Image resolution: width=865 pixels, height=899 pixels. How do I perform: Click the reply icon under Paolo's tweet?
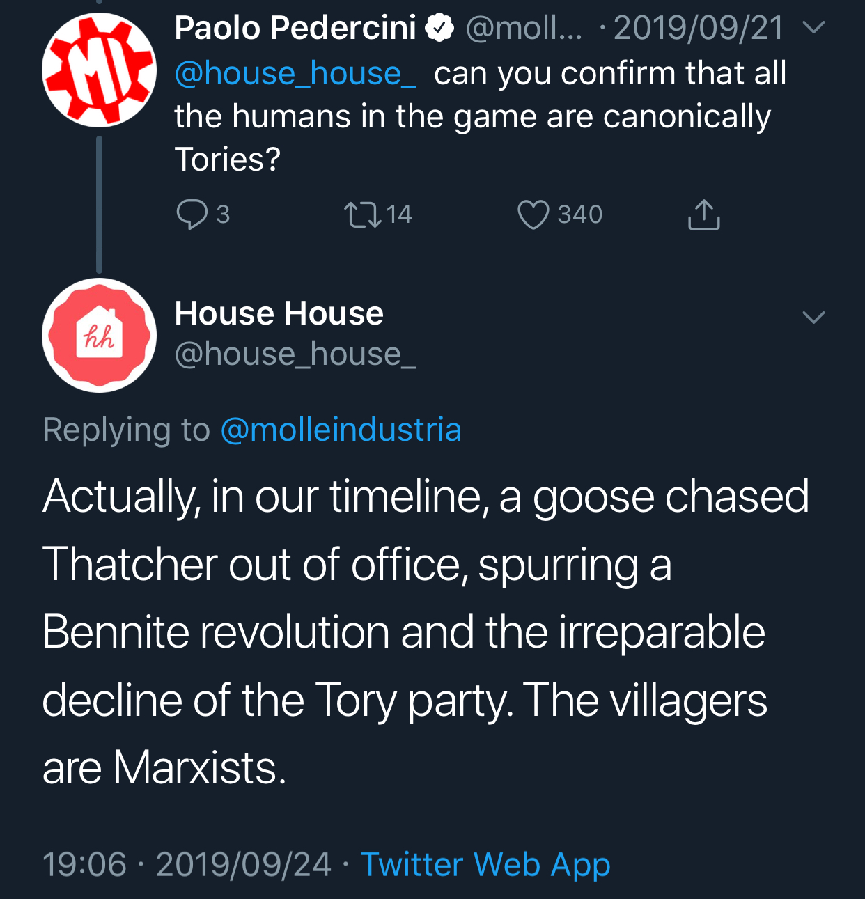(192, 214)
